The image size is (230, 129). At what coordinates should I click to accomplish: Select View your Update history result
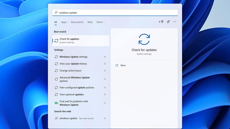pos(80,64)
